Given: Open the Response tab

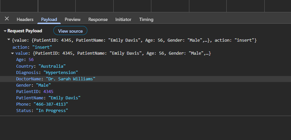Looking at the screenshot, I should point(98,19).
